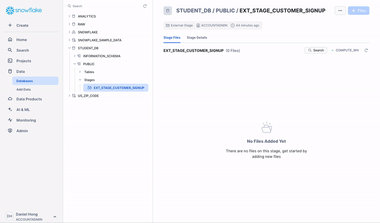The height and width of the screenshot is (223, 380).
Task: Select US_ZIP_CODE in the tree
Action: click(88, 96)
